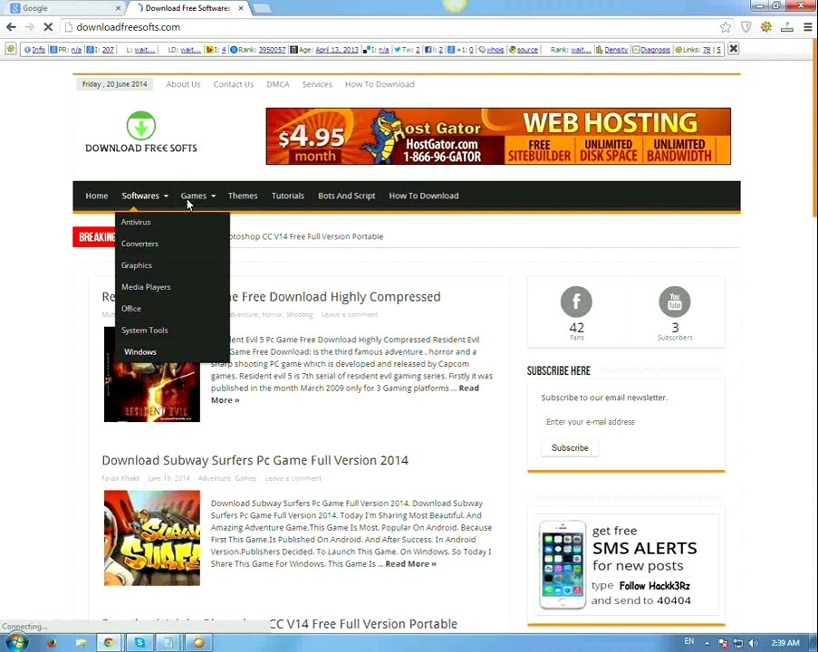818x652 pixels.
Task: Select Office from Softwares submenu
Action: (172, 309)
